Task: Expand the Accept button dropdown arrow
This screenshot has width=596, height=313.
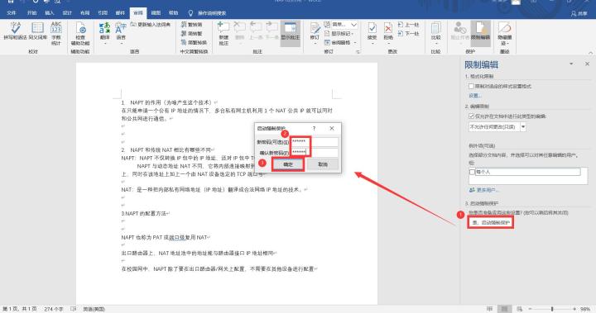Action: 372,43
